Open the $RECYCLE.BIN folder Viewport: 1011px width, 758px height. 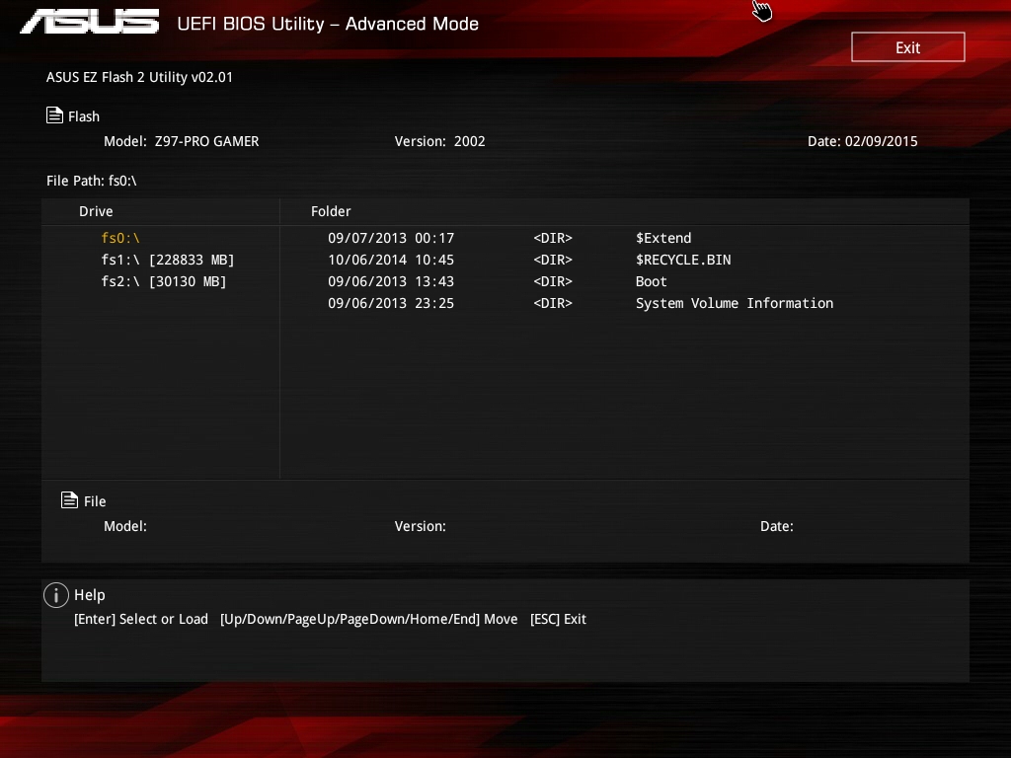683,260
